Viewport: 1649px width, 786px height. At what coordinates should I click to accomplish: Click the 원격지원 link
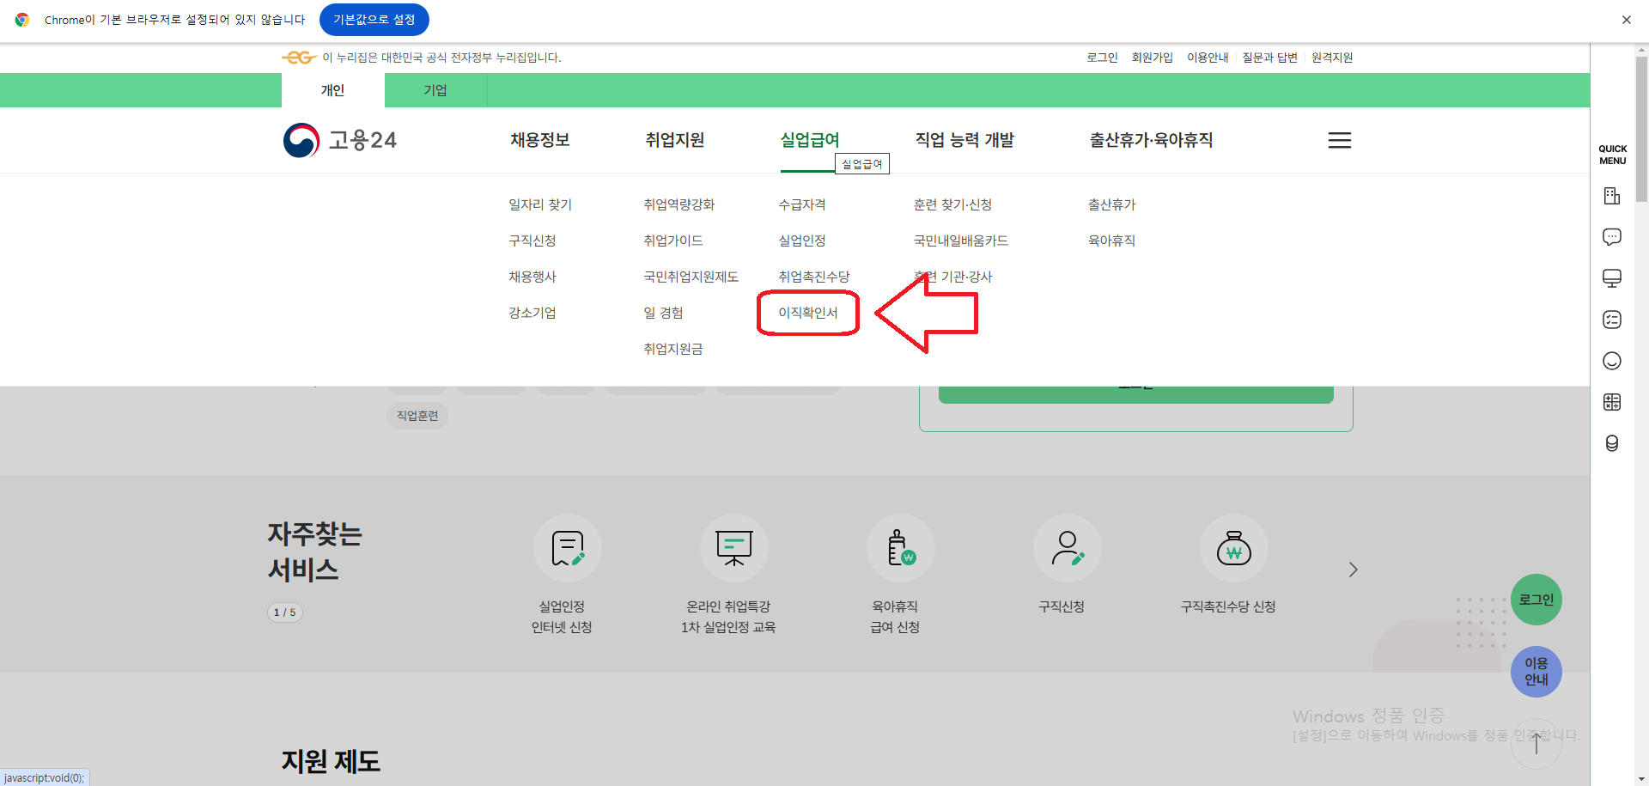[x=1332, y=58]
